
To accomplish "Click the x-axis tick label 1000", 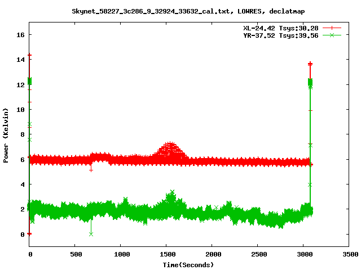I will (x=122, y=254).
